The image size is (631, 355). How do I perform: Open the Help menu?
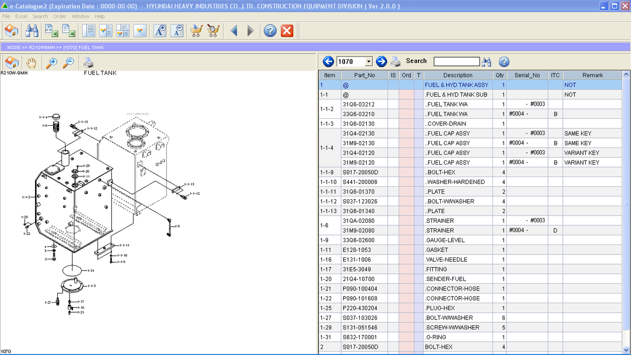coord(100,16)
